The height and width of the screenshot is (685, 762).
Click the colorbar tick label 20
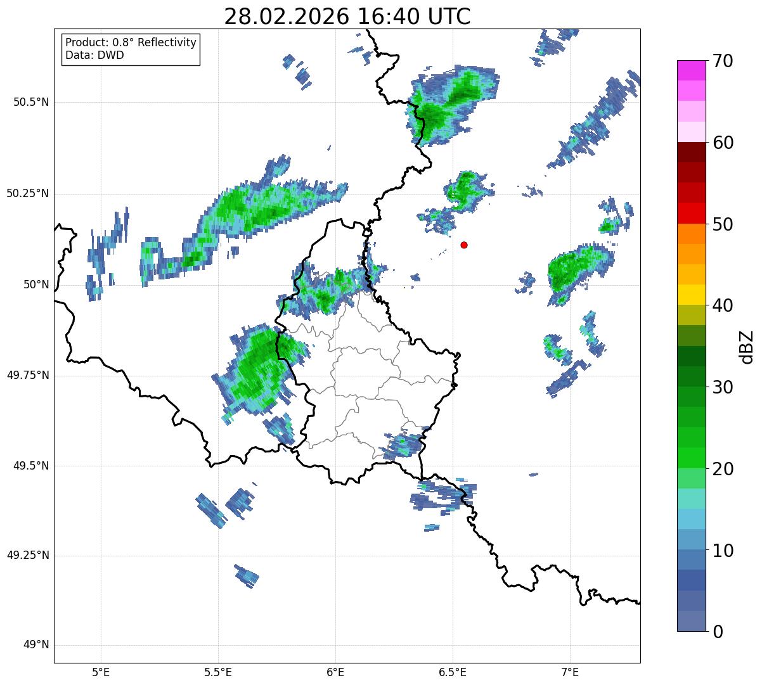[x=723, y=469]
